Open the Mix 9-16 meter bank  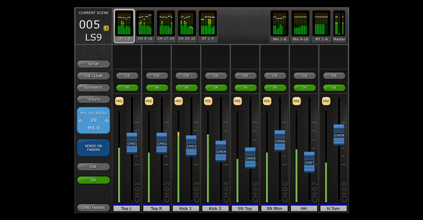[x=300, y=26]
